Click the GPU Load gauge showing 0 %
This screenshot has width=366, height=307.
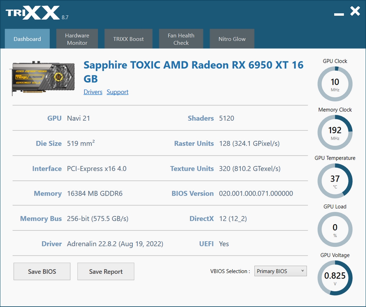pos(335,230)
